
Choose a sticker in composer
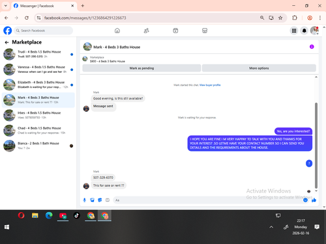pos(100,200)
